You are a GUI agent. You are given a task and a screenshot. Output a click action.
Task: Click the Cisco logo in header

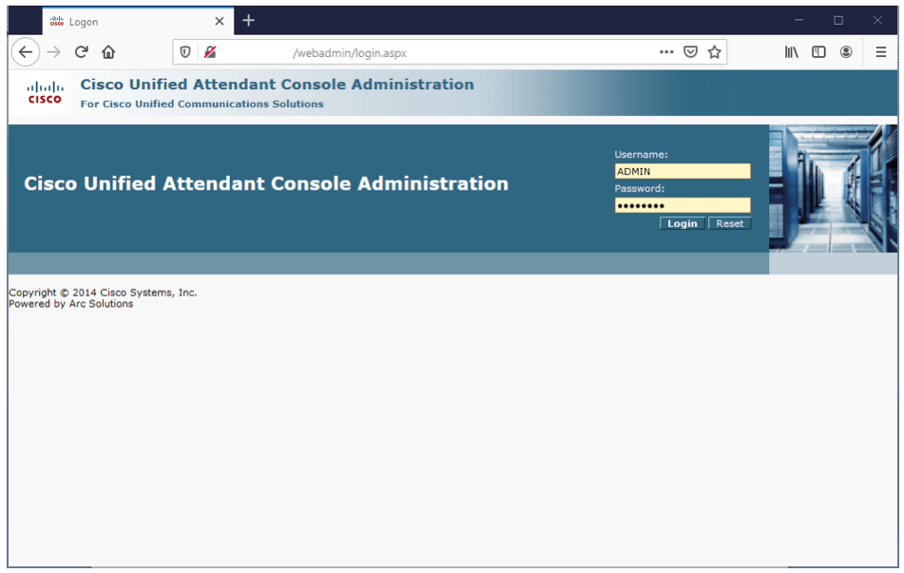click(x=45, y=93)
